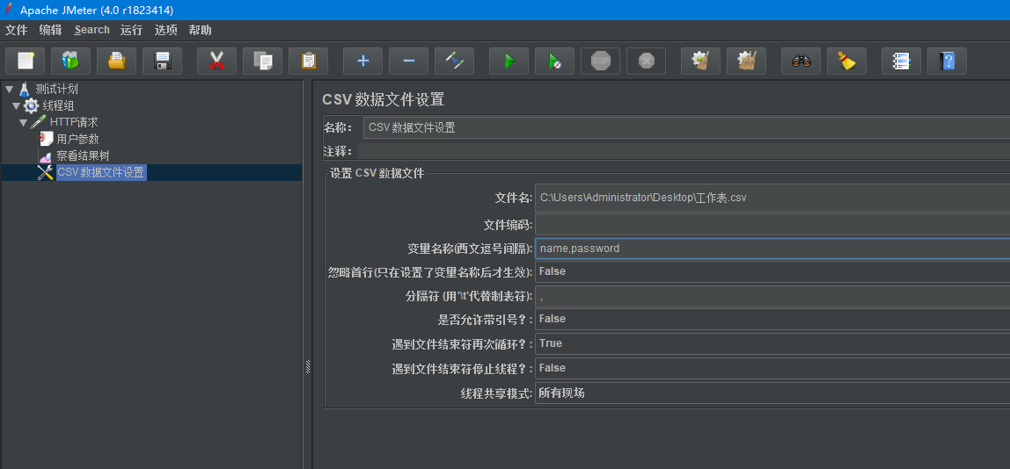Click the HTTP request dropper icon in the tree
The width and height of the screenshot is (1010, 469).
[39, 122]
